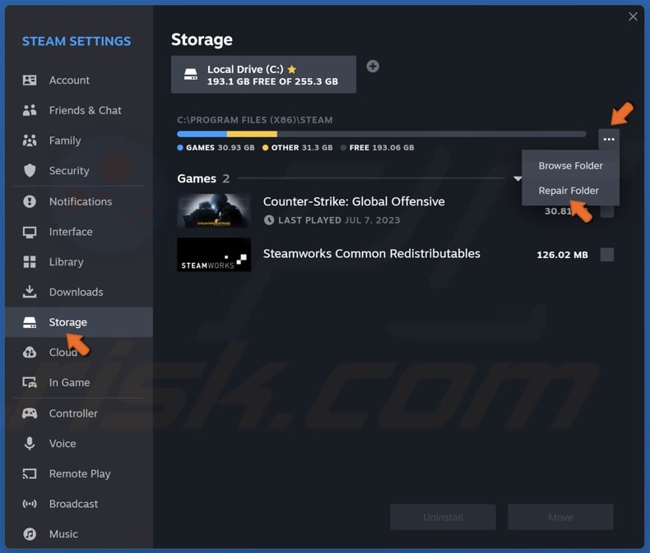
Task: Open the Friends & Chat settings
Action: [x=79, y=110]
